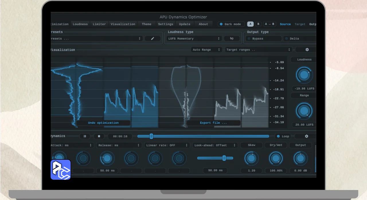
Task: Click the look-ahead offset slider handle
Action: tap(224, 158)
